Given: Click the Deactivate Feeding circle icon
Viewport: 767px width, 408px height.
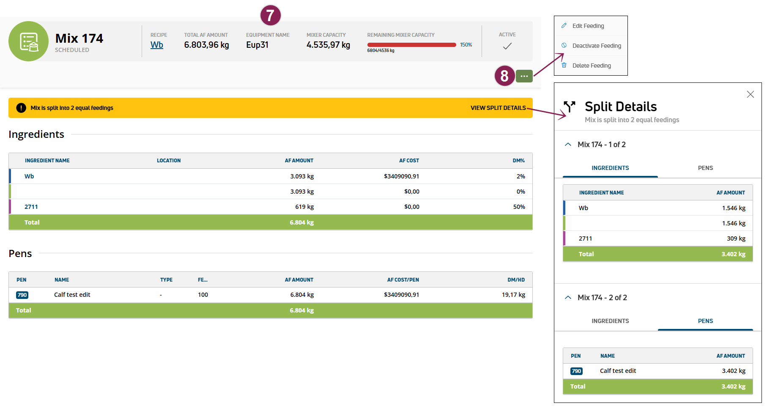Looking at the screenshot, I should [x=564, y=46].
